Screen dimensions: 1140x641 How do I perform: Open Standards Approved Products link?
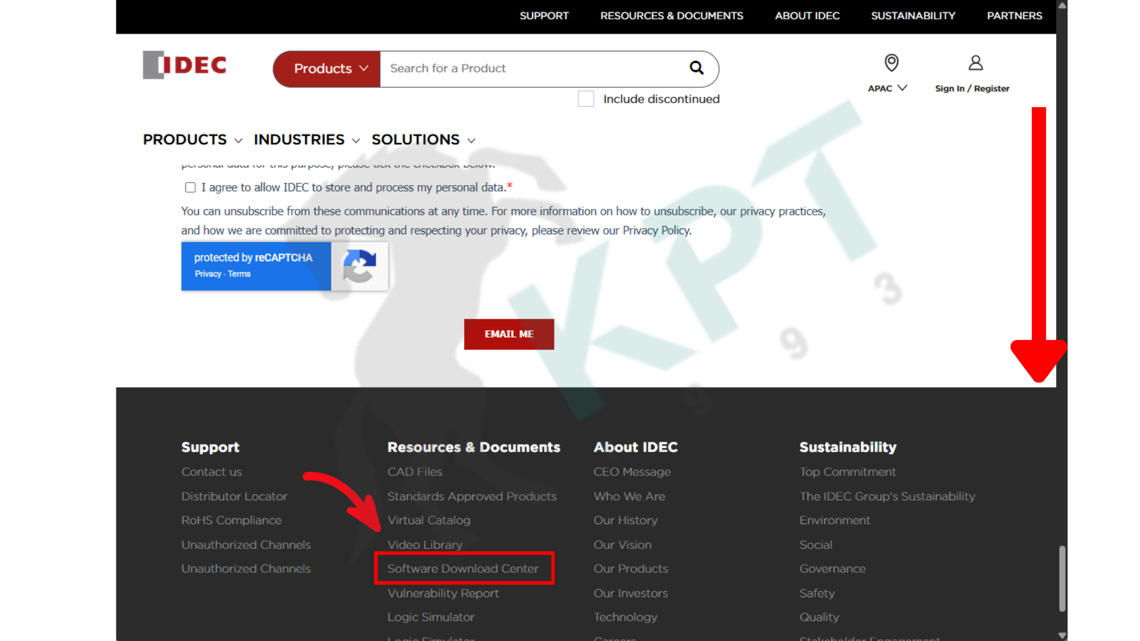[472, 496]
